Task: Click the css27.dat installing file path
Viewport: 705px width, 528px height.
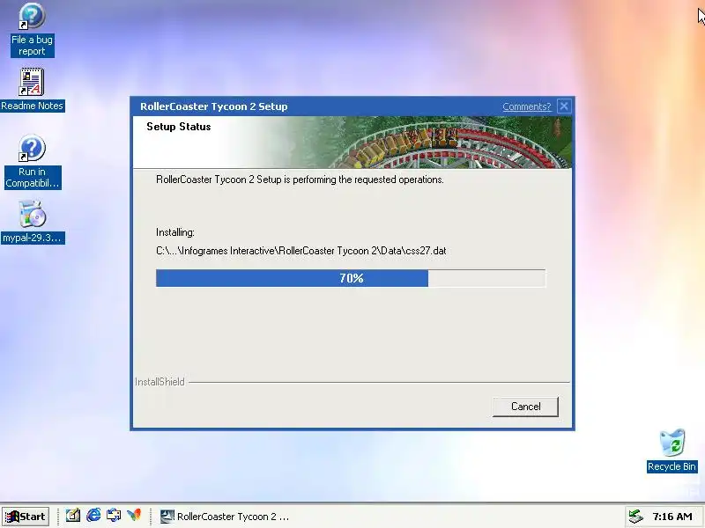Action: point(301,251)
